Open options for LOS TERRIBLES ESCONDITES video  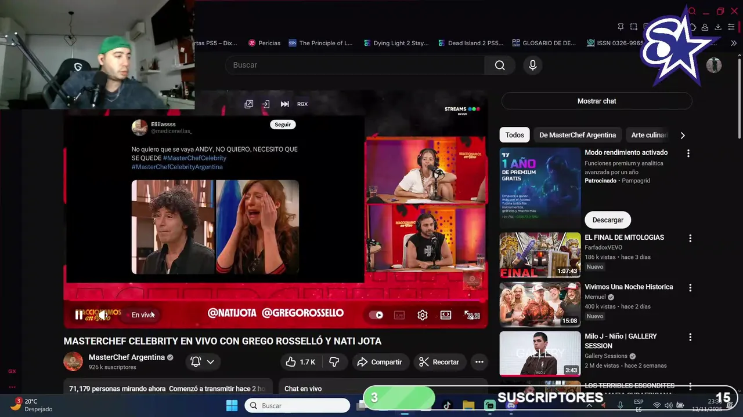(x=690, y=386)
